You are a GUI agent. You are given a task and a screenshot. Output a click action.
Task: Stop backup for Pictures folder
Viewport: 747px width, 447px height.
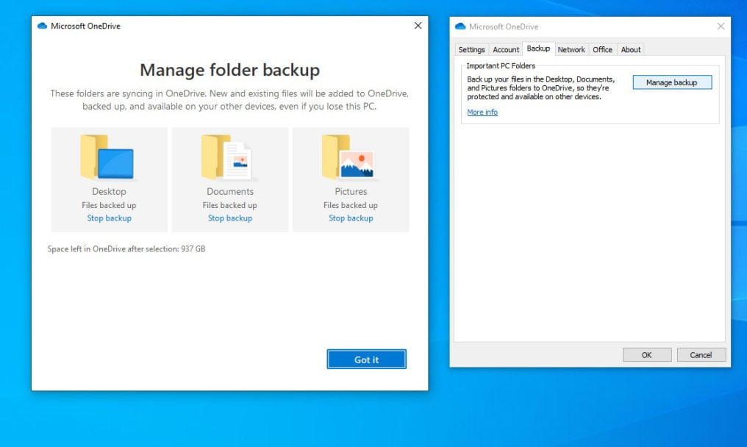[x=351, y=218]
